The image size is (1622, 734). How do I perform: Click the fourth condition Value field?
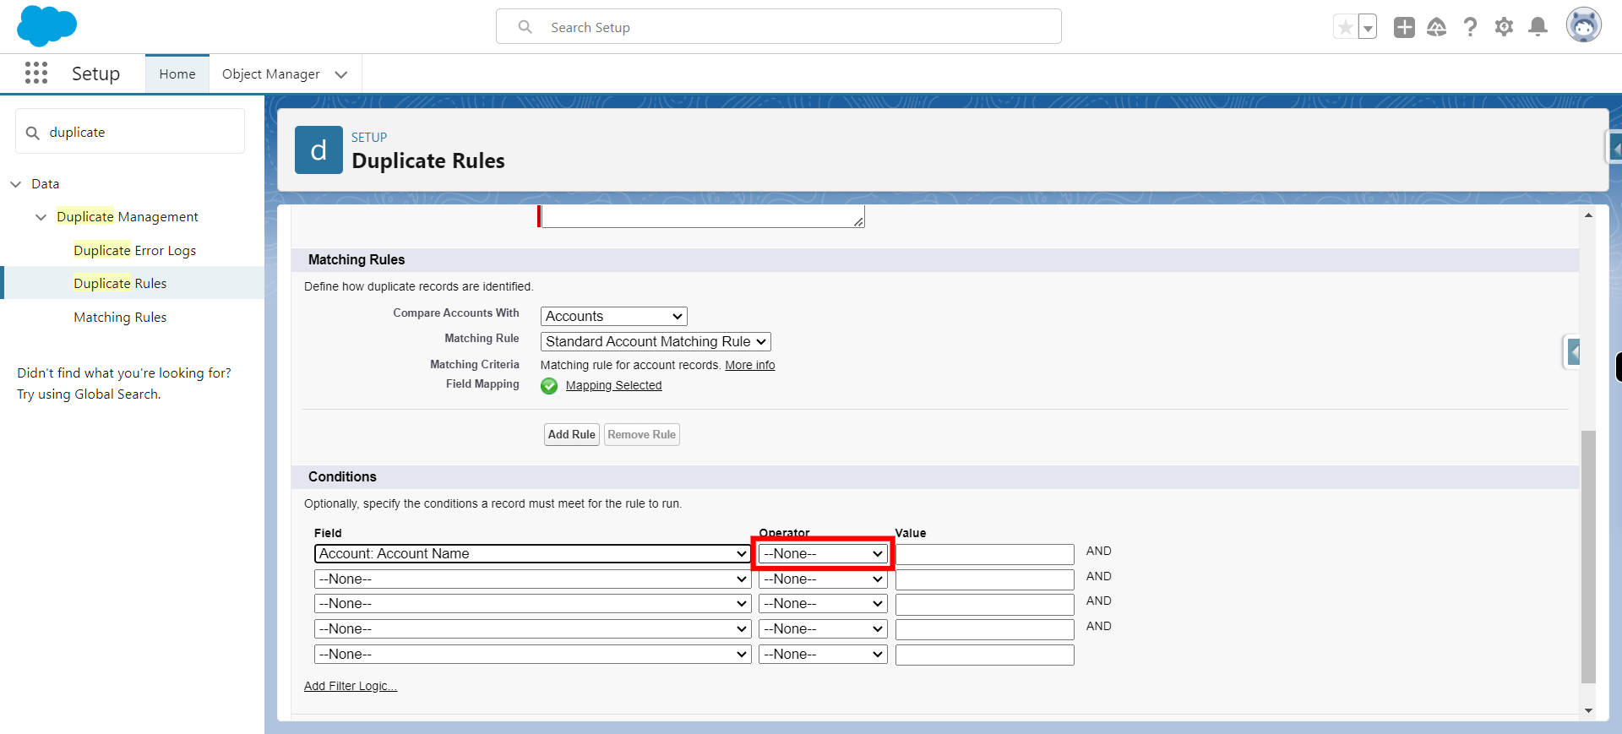tap(985, 629)
